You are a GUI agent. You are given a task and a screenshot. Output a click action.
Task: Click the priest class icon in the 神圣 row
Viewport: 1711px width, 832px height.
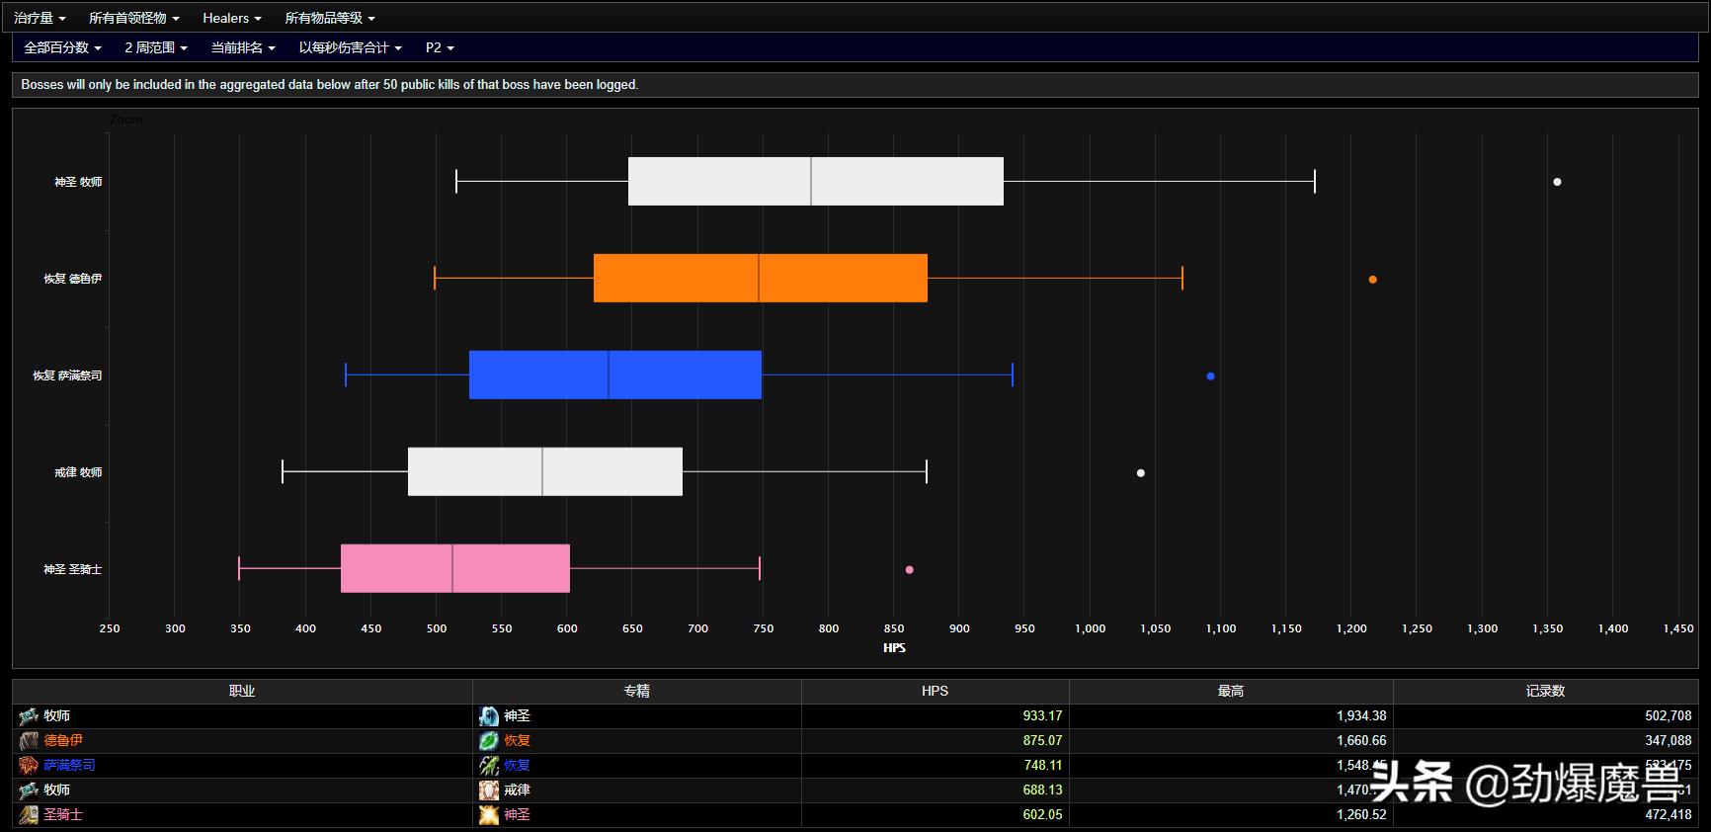(29, 716)
